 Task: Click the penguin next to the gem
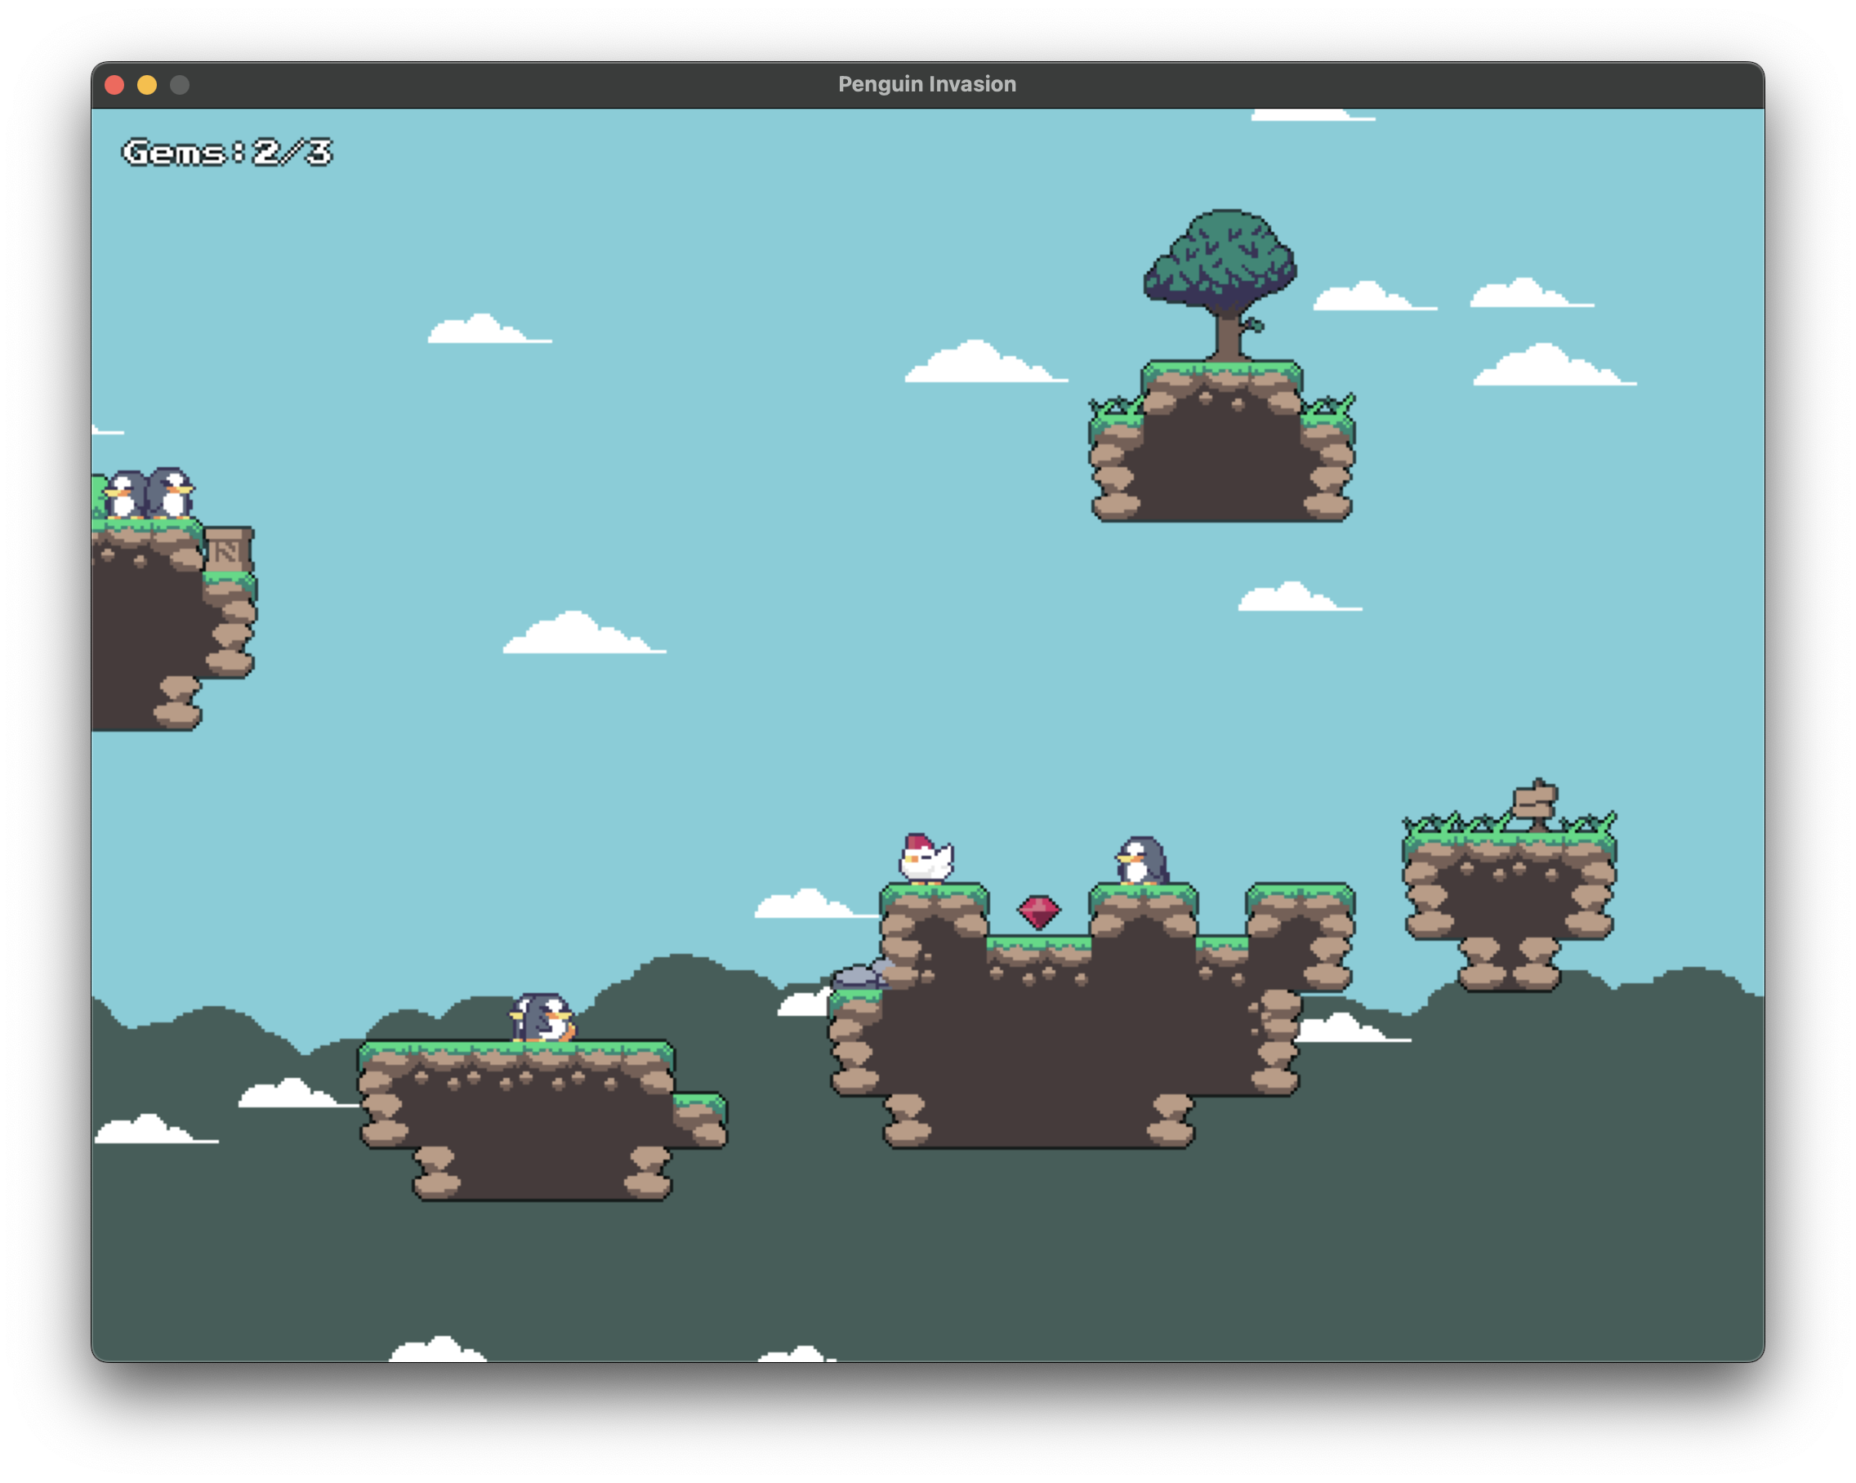[1140, 861]
